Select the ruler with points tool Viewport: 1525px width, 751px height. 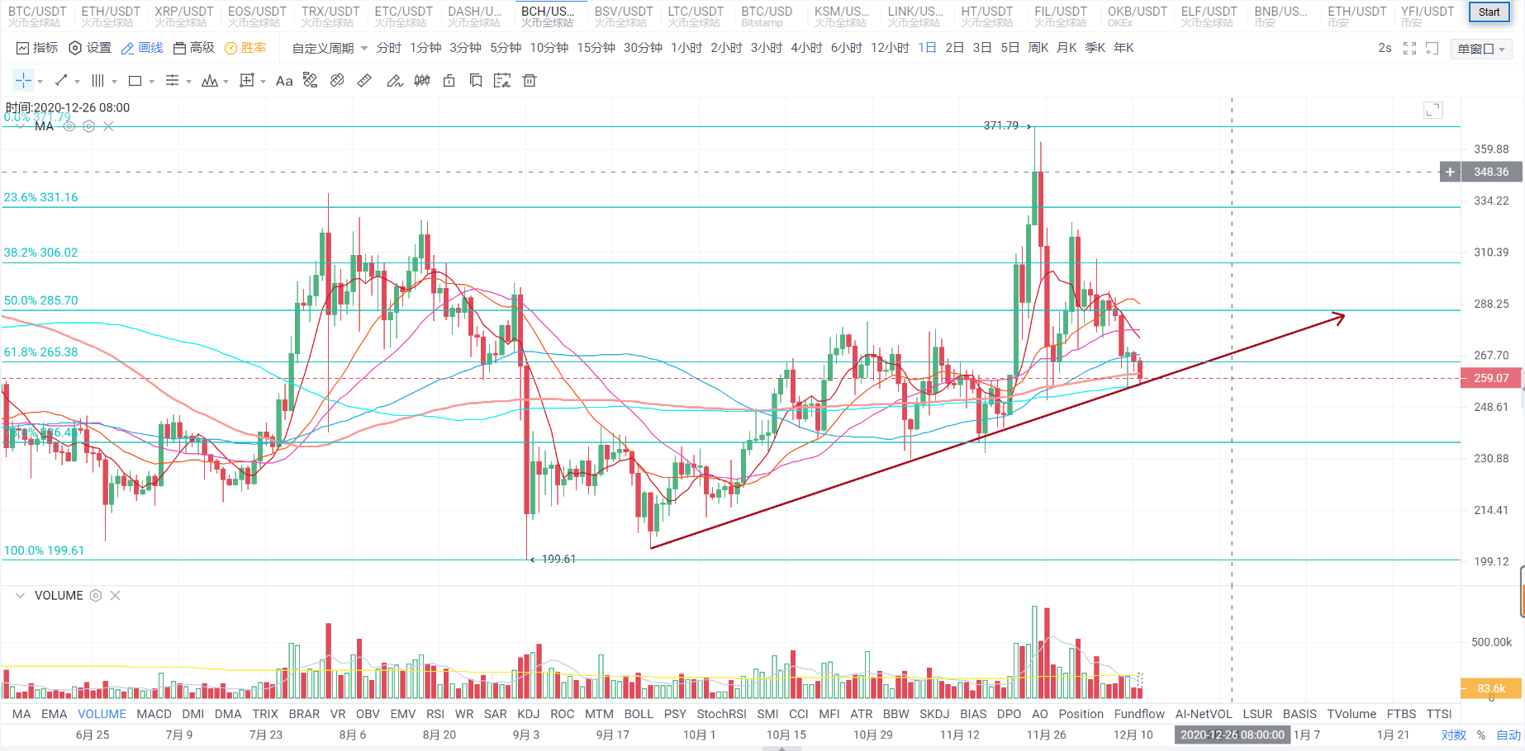pyautogui.click(x=311, y=80)
